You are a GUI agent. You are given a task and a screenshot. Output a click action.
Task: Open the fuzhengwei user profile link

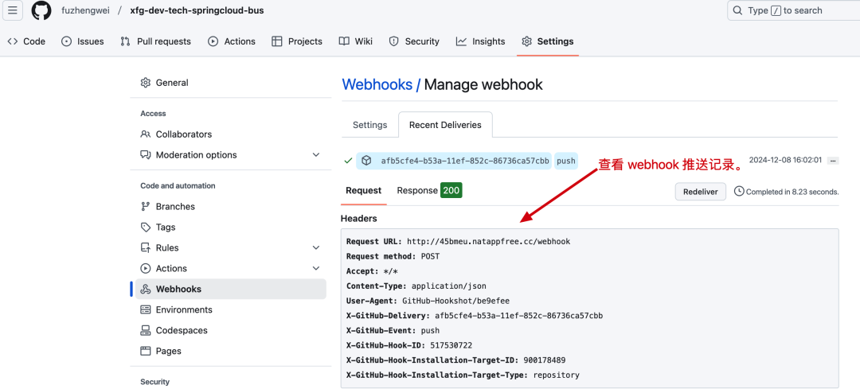click(85, 10)
